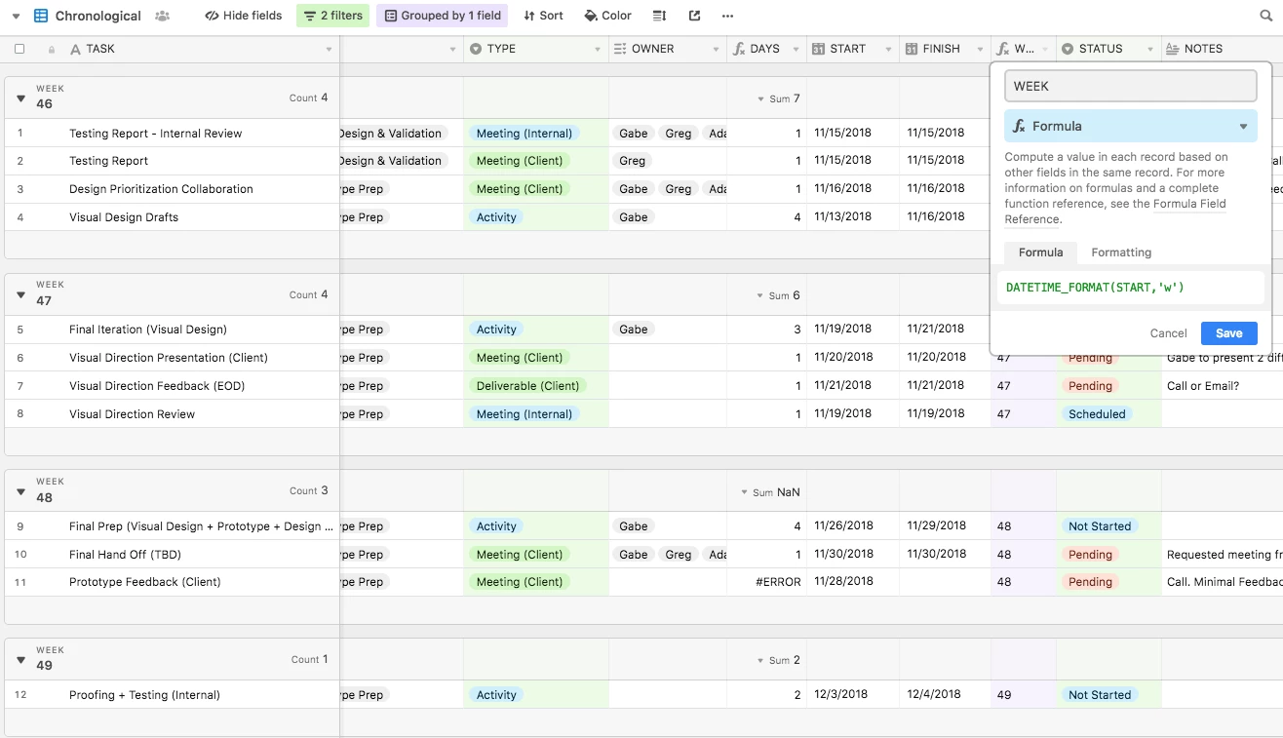Click Cancel in field editor
Image resolution: width=1283 pixels, height=738 pixels.
(1168, 333)
